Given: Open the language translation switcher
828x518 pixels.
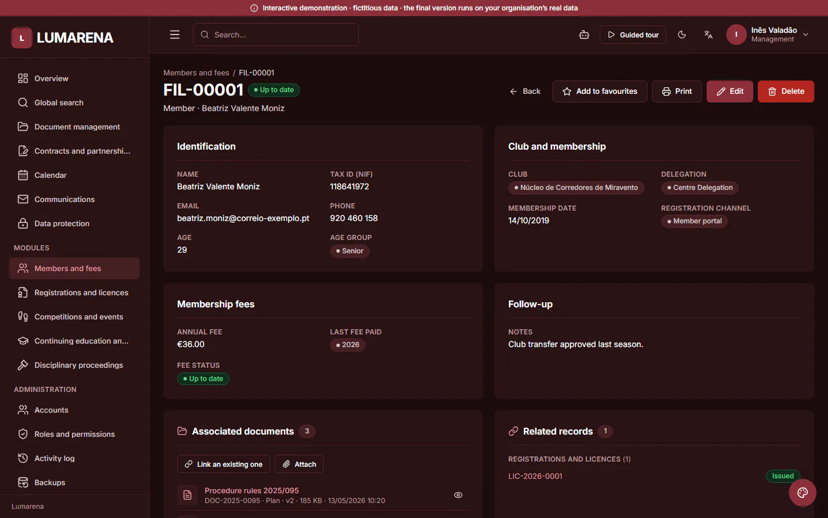Looking at the screenshot, I should tap(708, 35).
